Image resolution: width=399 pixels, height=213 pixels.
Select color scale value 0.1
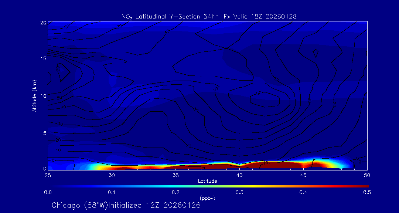112,193
